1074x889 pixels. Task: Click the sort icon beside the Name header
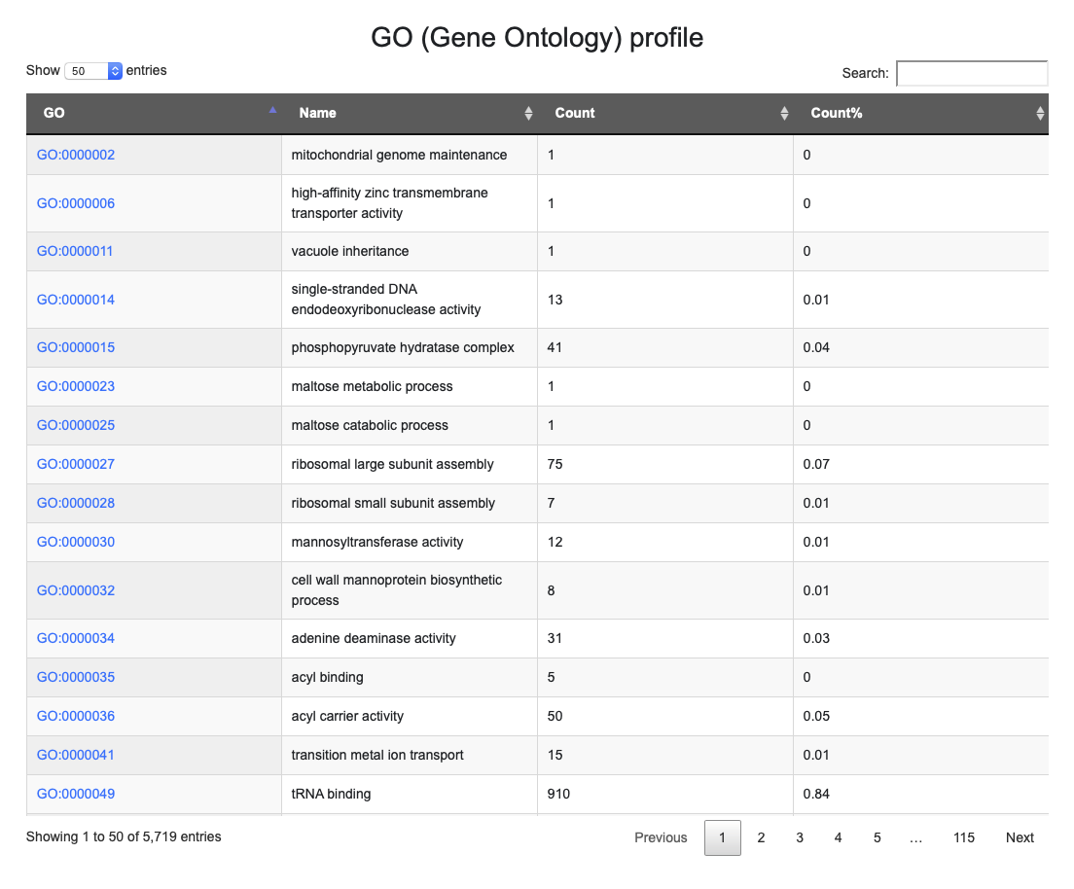528,113
